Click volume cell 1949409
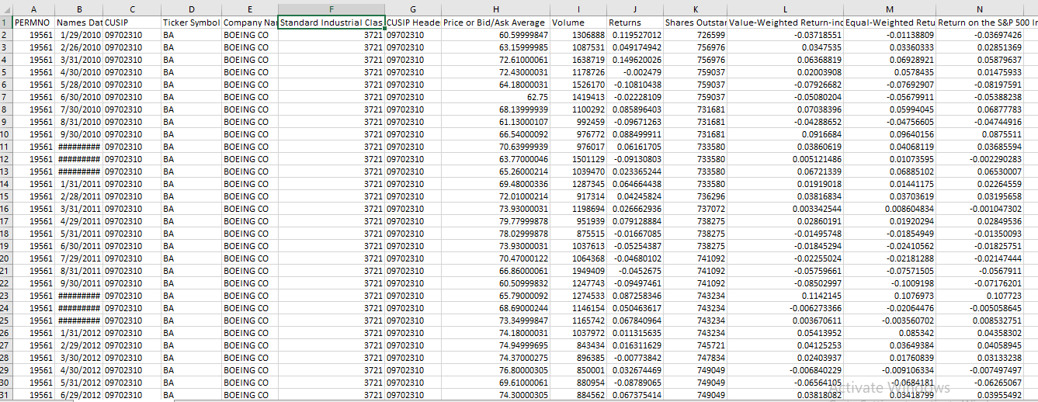Image resolution: width=1038 pixels, height=402 pixels. click(x=578, y=271)
